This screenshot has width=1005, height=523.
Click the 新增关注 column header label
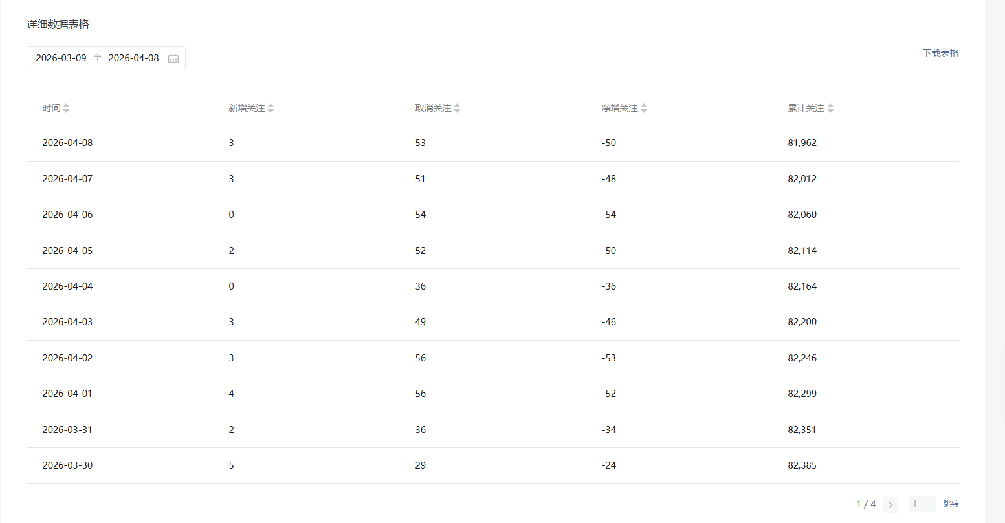[x=247, y=109]
